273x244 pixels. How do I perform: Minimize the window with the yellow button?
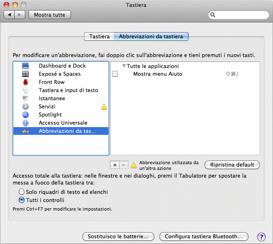pyautogui.click(x=15, y=5)
